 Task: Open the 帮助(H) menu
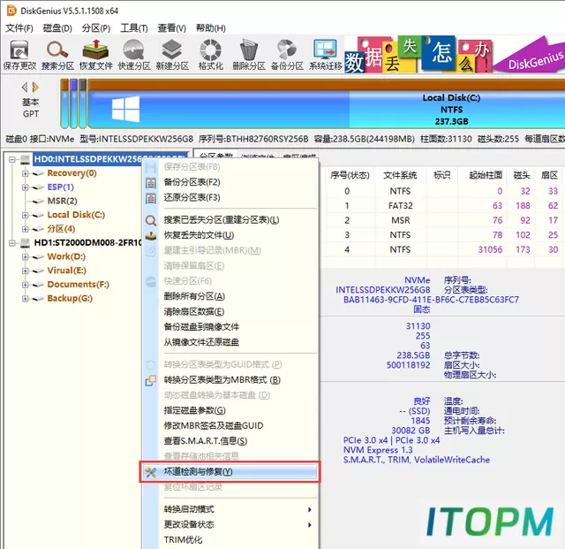tap(210, 28)
